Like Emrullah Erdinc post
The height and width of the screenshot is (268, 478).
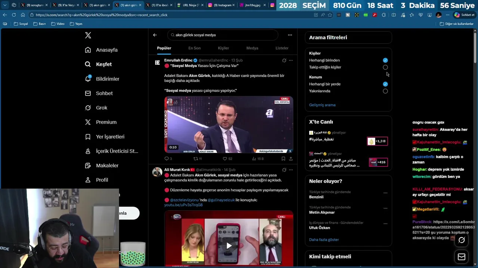pos(227,159)
